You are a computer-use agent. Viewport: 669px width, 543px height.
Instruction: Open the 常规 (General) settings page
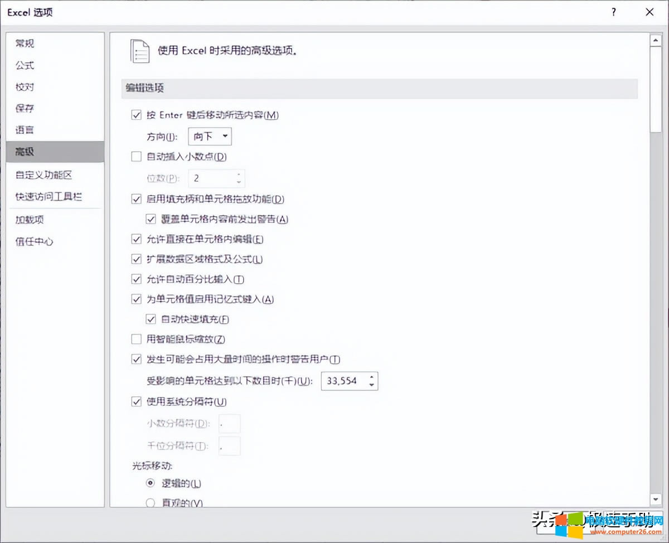click(25, 43)
